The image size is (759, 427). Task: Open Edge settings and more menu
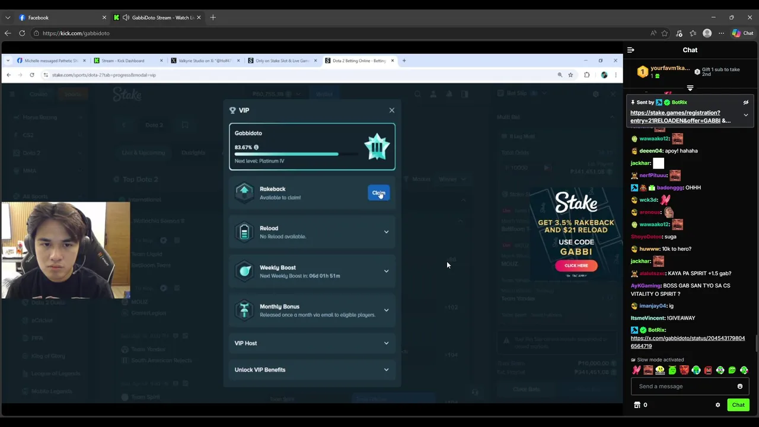coord(721,33)
